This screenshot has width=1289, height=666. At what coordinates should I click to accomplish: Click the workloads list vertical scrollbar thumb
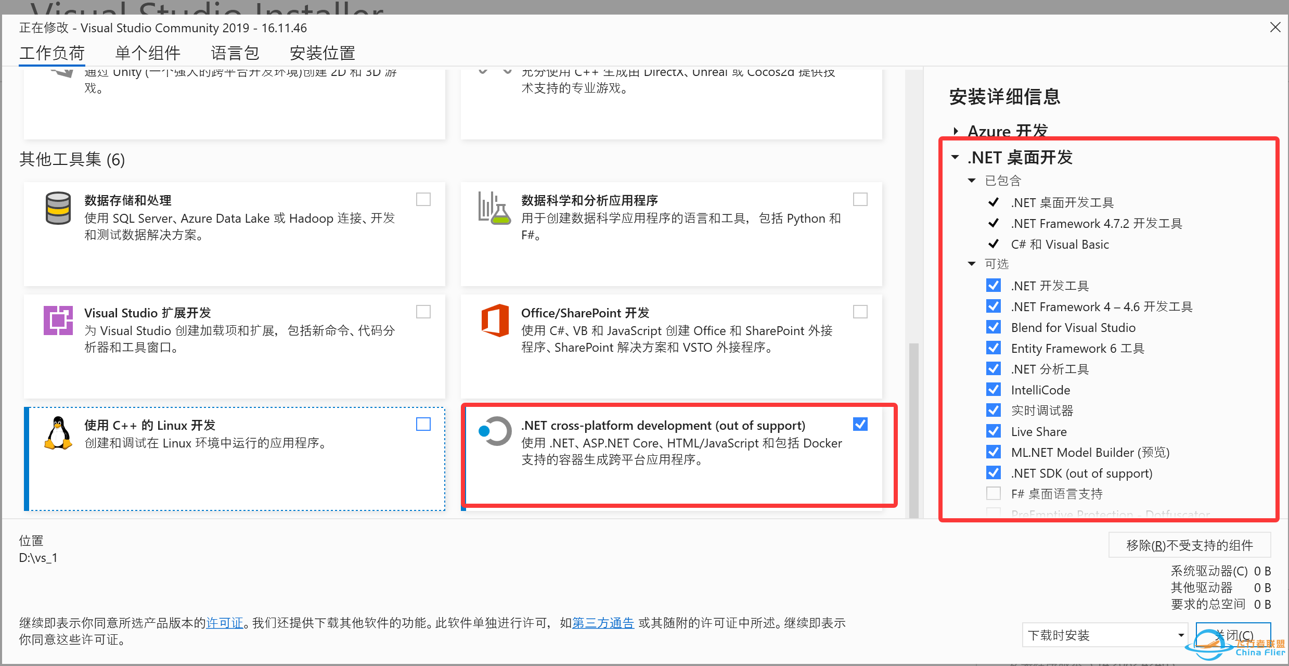(913, 430)
